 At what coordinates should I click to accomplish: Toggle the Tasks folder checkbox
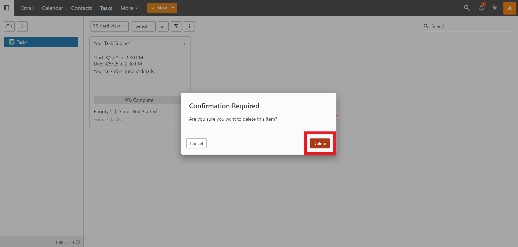12,42
